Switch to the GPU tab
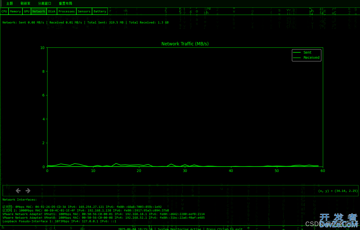This screenshot has height=230, width=360. (27, 11)
